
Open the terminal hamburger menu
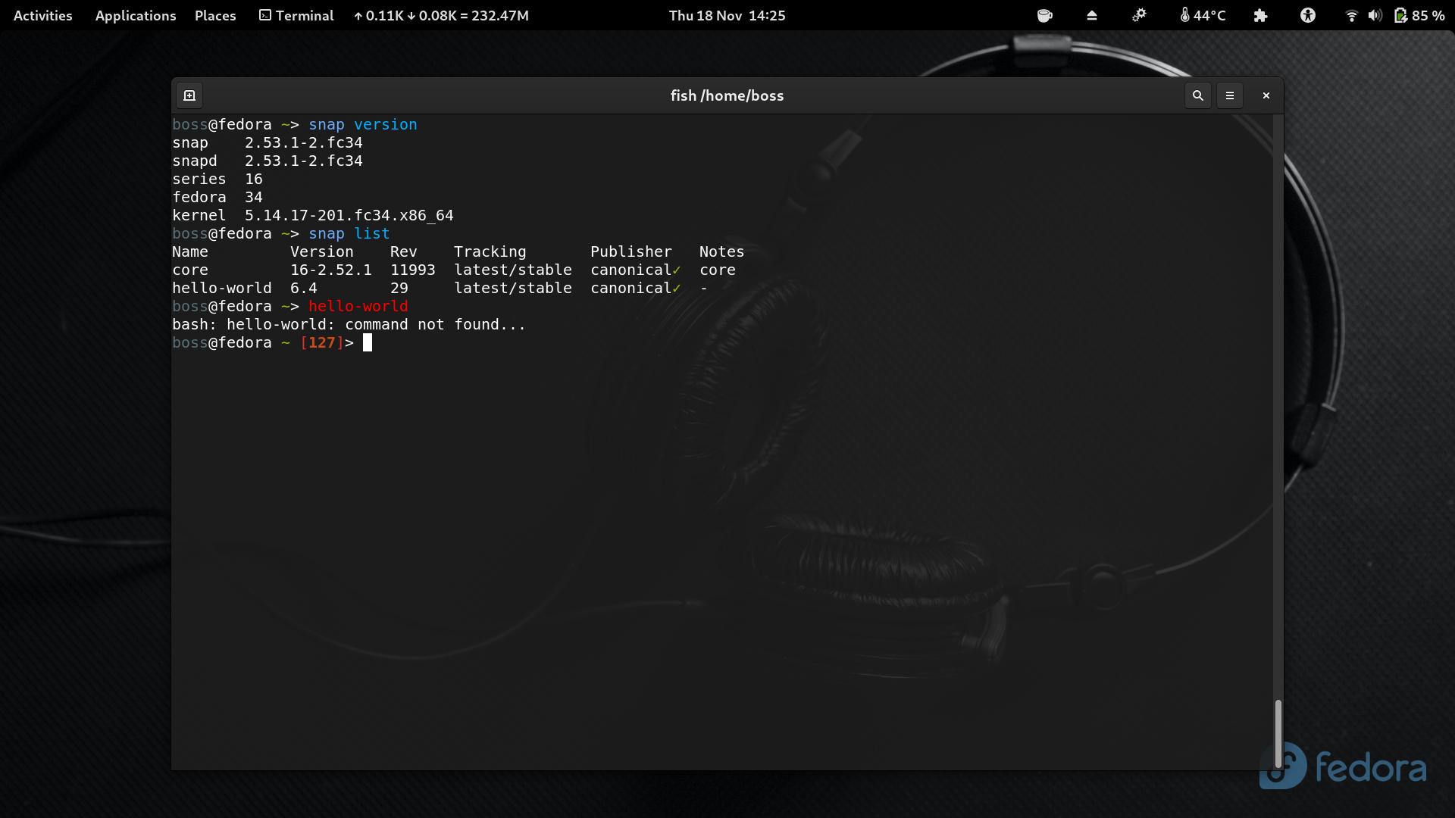pos(1229,95)
